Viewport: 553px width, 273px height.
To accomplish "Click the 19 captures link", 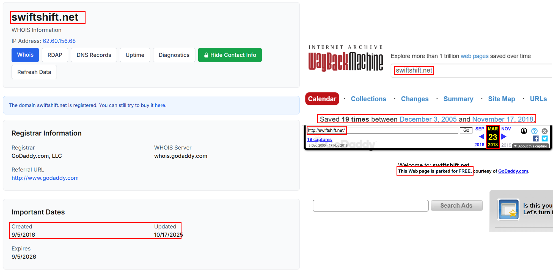I will tap(320, 140).
